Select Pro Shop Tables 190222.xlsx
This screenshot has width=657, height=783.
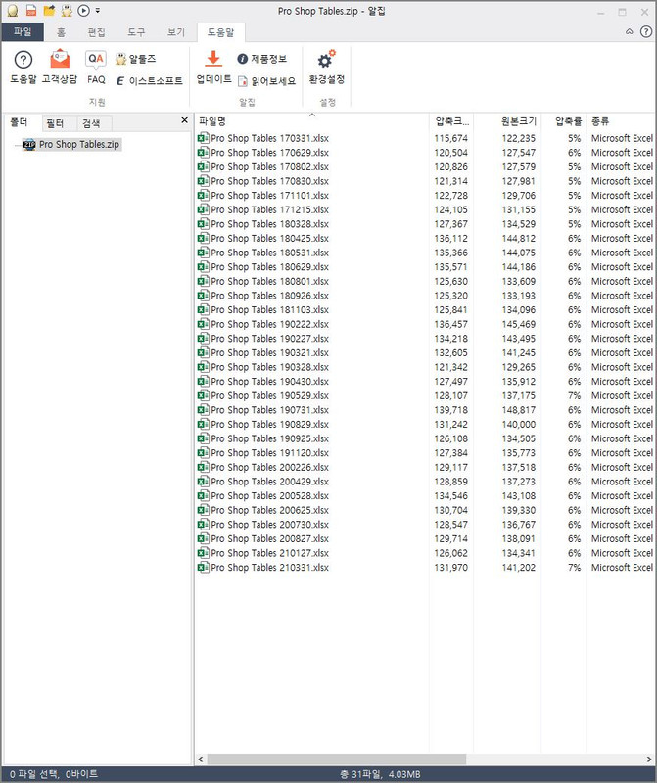[269, 324]
